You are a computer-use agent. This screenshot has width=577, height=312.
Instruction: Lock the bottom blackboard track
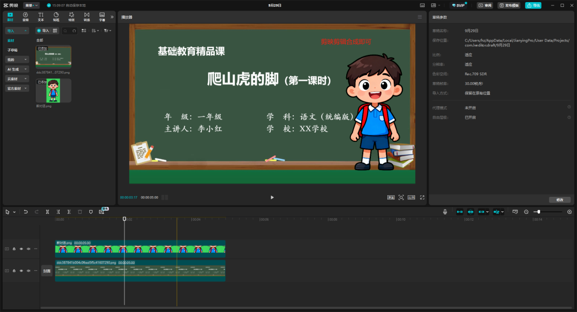tap(14, 270)
